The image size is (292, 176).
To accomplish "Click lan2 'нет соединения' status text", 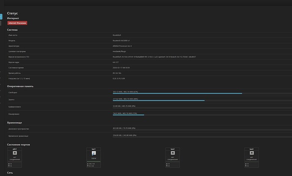I will click(x=173, y=158).
